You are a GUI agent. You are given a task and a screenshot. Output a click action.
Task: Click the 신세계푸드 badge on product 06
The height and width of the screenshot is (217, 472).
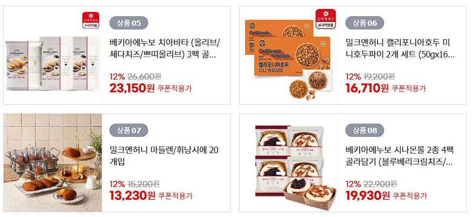click(325, 19)
